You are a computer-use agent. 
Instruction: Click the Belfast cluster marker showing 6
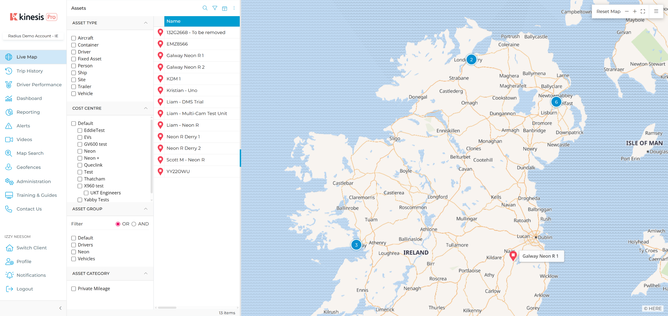pos(556,102)
